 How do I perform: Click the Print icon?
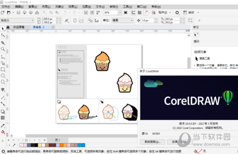click(37, 12)
